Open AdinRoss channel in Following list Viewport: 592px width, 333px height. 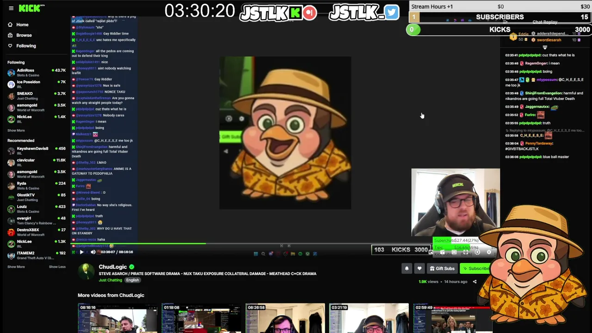(36, 73)
